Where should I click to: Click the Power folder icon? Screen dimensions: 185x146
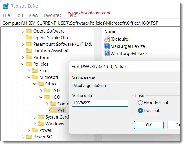tap(35, 130)
